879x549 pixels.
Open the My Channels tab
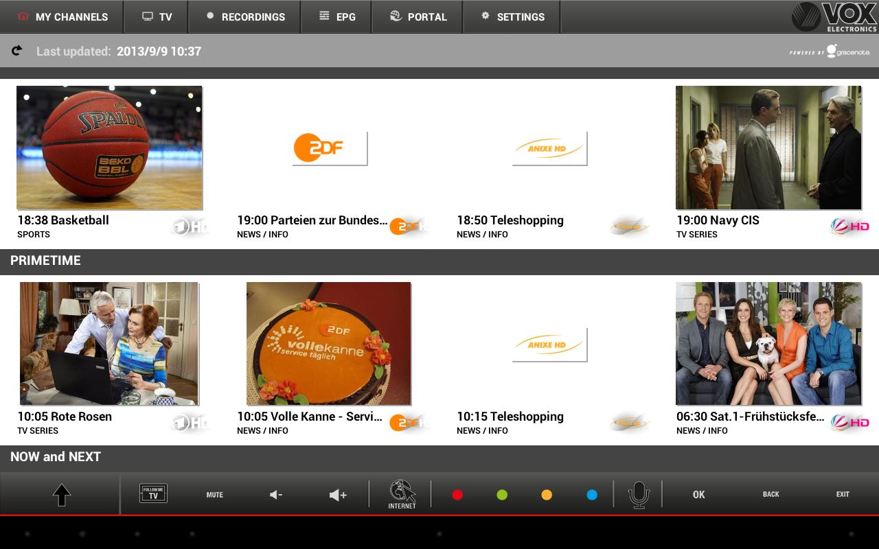click(x=62, y=16)
